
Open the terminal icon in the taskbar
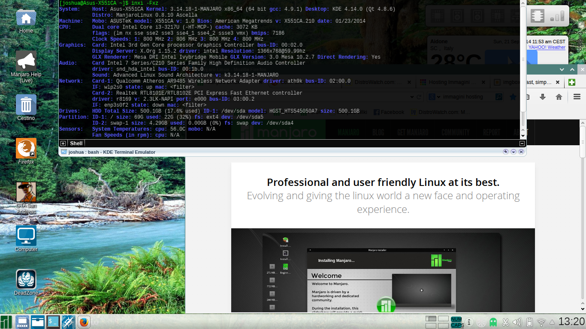pyautogui.click(x=53, y=322)
